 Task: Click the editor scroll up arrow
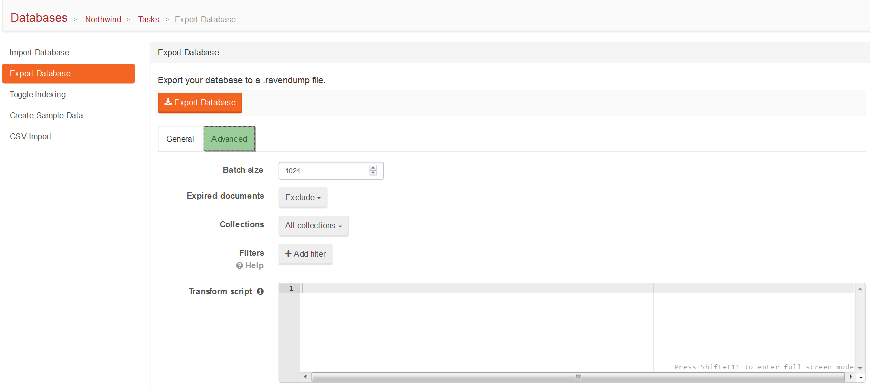tap(860, 289)
